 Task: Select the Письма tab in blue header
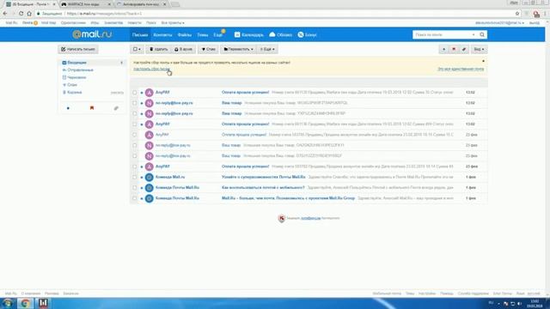[x=140, y=35]
